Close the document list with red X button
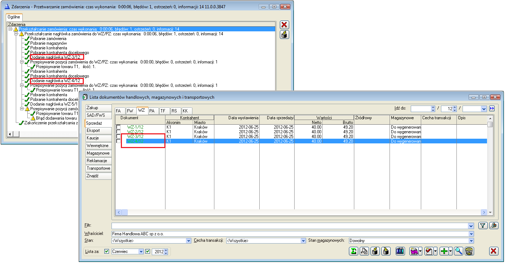This screenshot has height=263, width=505. [494, 251]
